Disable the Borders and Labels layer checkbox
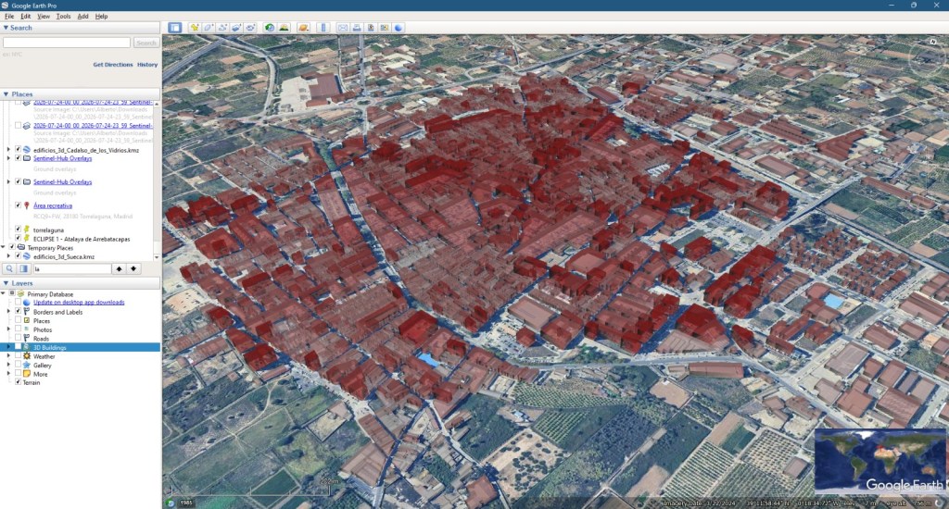The image size is (949, 509). click(19, 311)
